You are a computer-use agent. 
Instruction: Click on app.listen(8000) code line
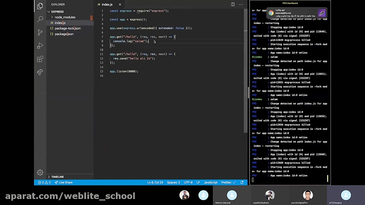coord(124,71)
